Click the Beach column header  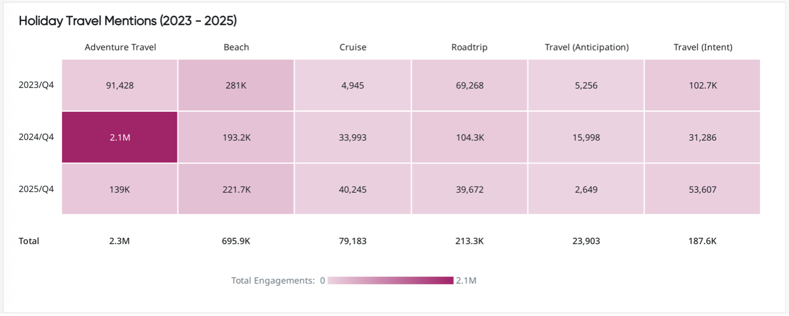[236, 47]
